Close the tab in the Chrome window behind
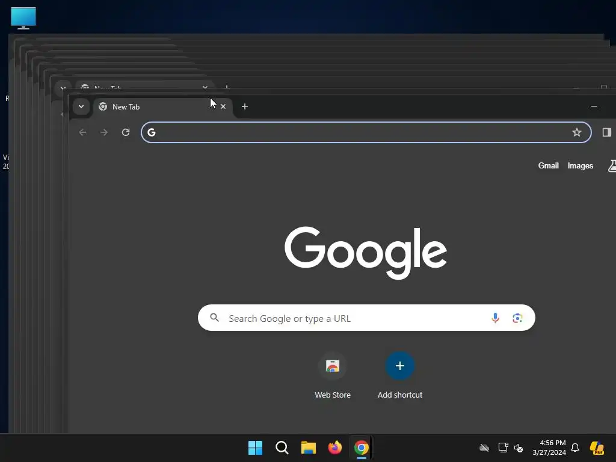This screenshot has height=462, width=616. point(205,87)
